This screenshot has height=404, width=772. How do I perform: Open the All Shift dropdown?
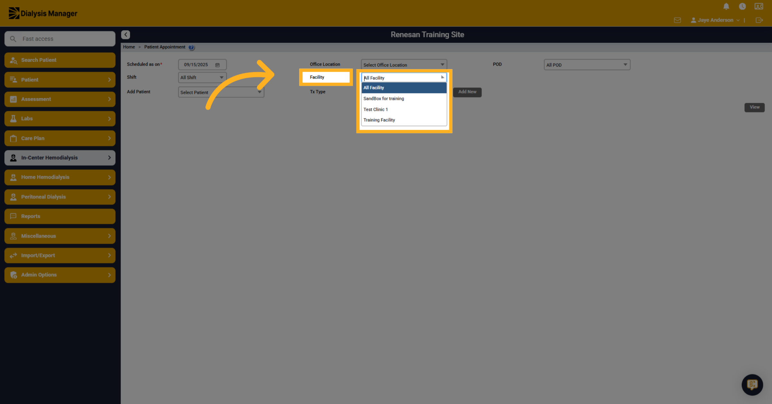click(x=202, y=77)
